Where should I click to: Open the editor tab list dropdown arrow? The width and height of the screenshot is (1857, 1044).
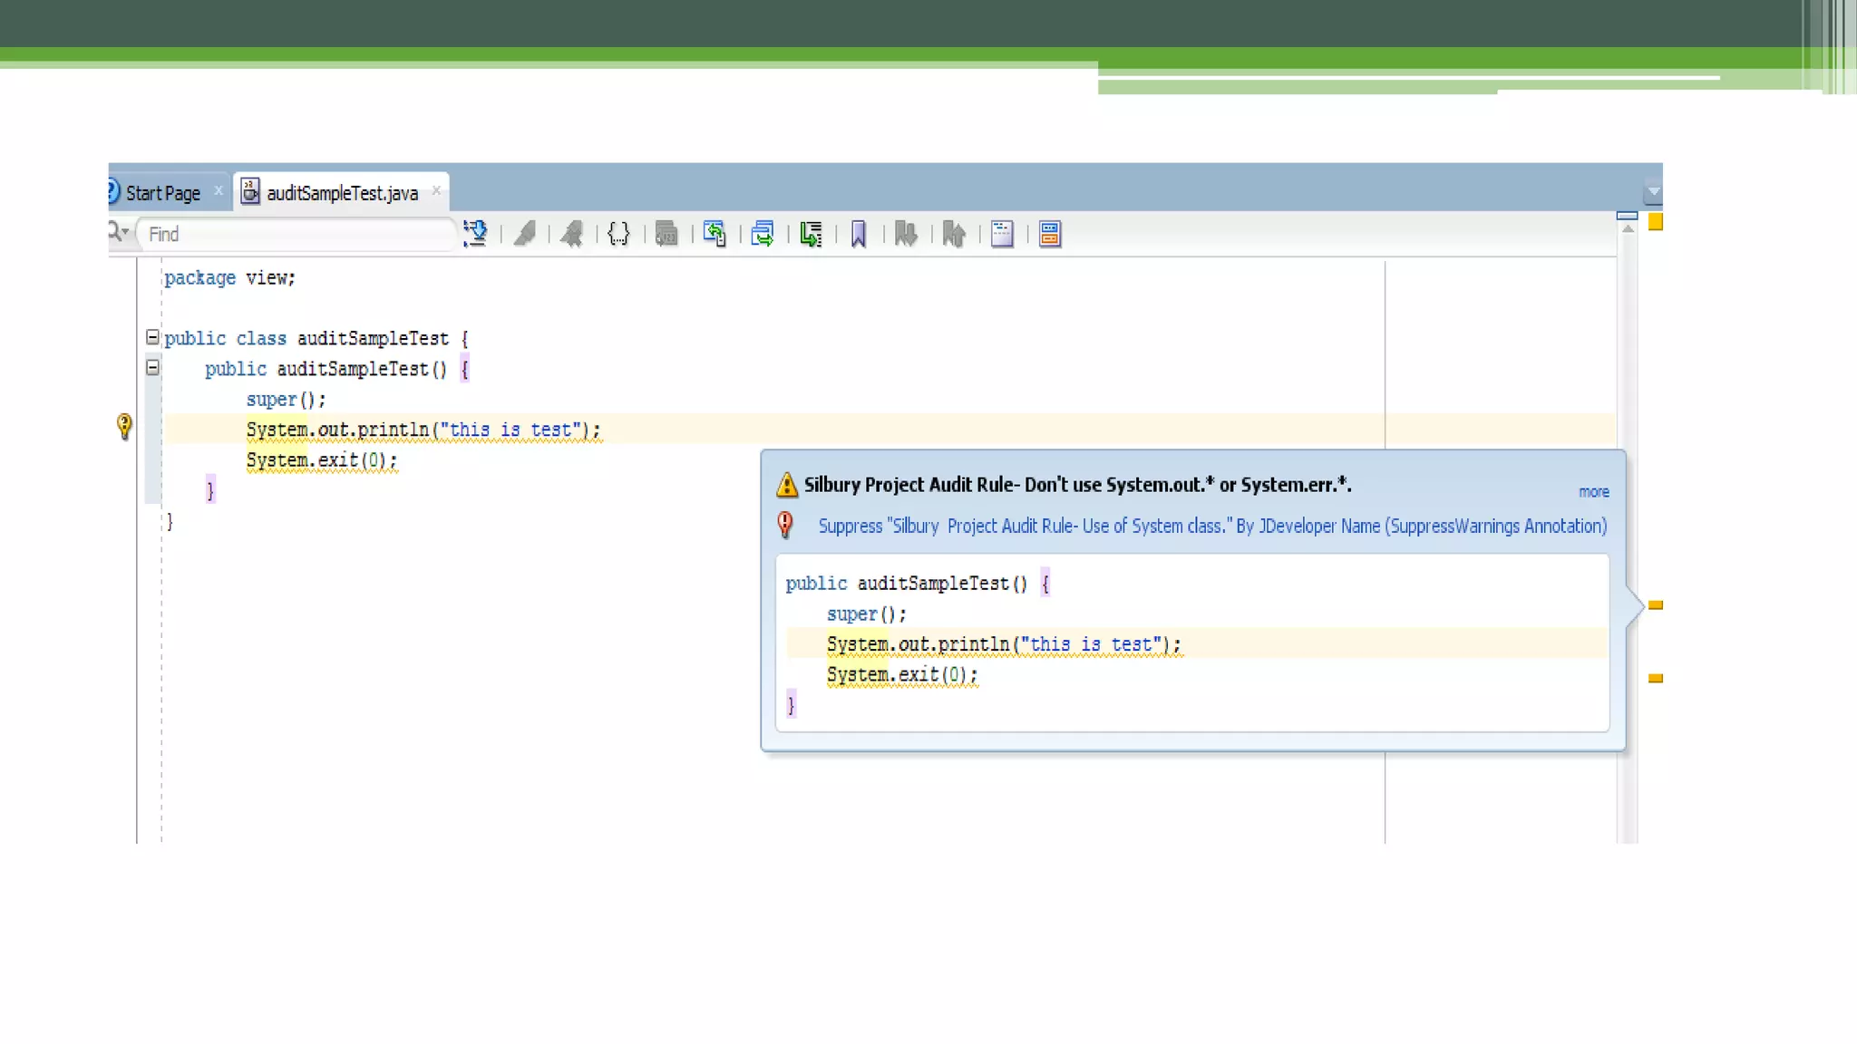coord(1652,192)
